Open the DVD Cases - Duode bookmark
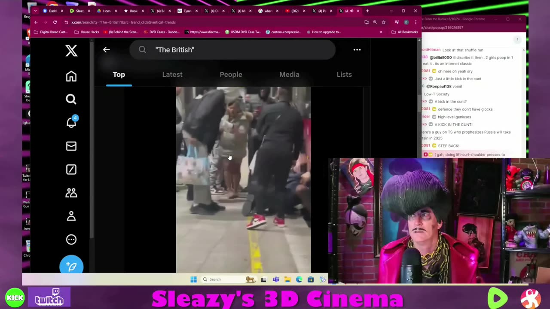Image resolution: width=550 pixels, height=309 pixels. tap(162, 32)
